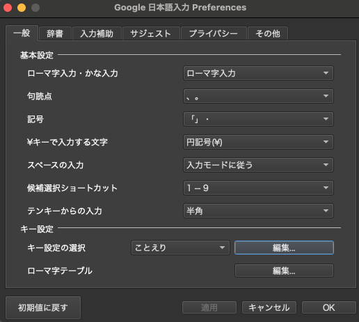Expand the スペースの入力 dropdown
Screen dimensions: 359x322
[258, 165]
